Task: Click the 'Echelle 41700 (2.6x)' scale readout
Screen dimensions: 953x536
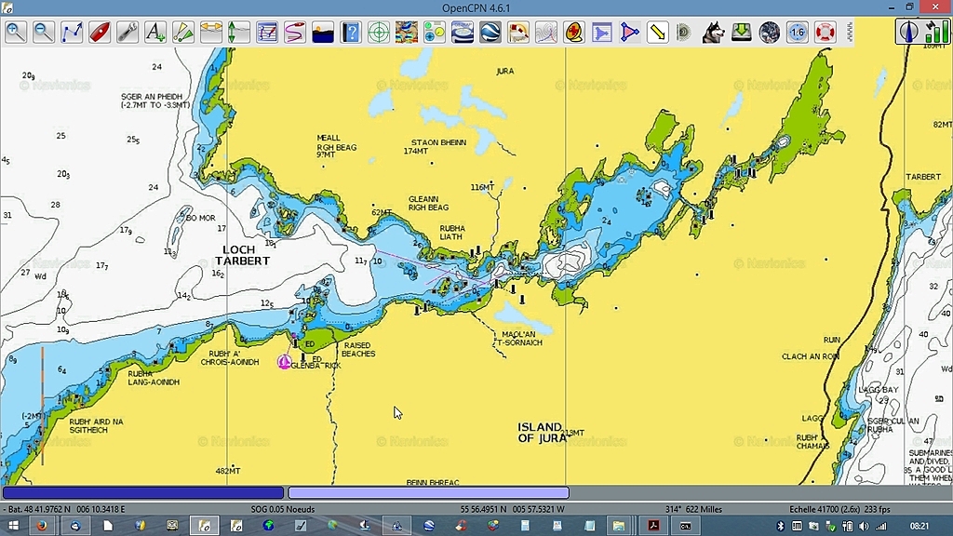Action: pos(825,509)
